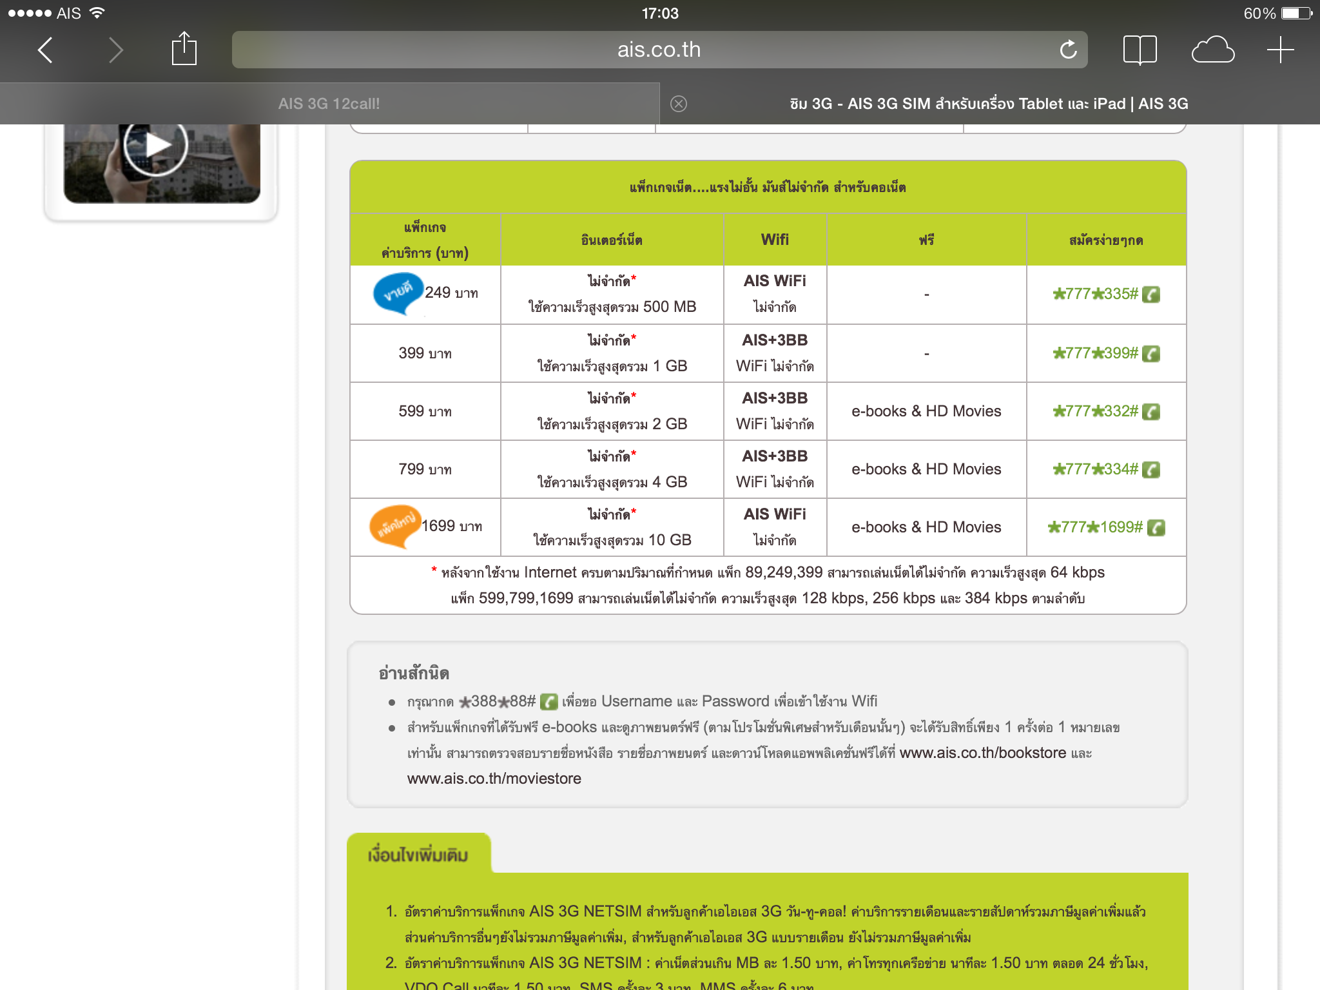This screenshot has height=990, width=1320.
Task: Dial *777*332# for 599 baht package
Action: click(1095, 411)
